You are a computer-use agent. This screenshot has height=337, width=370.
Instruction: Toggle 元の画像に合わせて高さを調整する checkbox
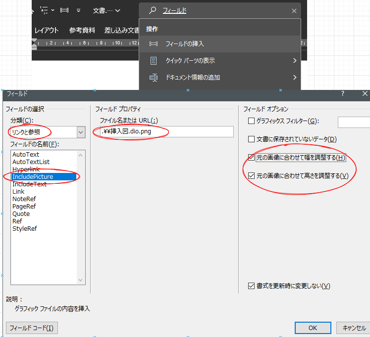(251, 175)
